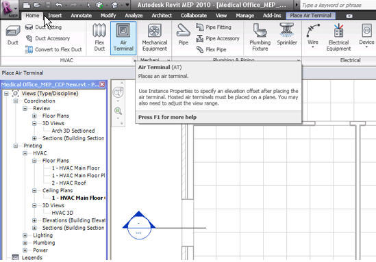The height and width of the screenshot is (262, 376).
Task: Select the elevation marker symbol in drawing
Action: coord(139,225)
